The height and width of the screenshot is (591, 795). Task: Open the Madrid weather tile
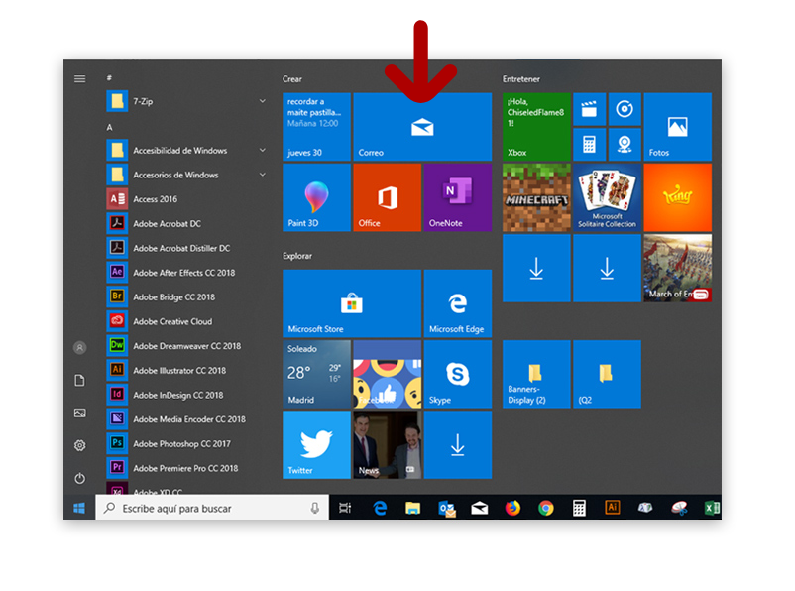click(316, 374)
